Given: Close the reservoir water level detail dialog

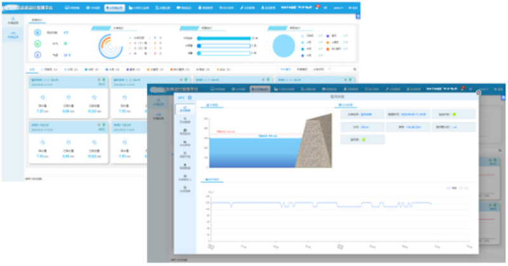Looking at the screenshot, I should (477, 92).
